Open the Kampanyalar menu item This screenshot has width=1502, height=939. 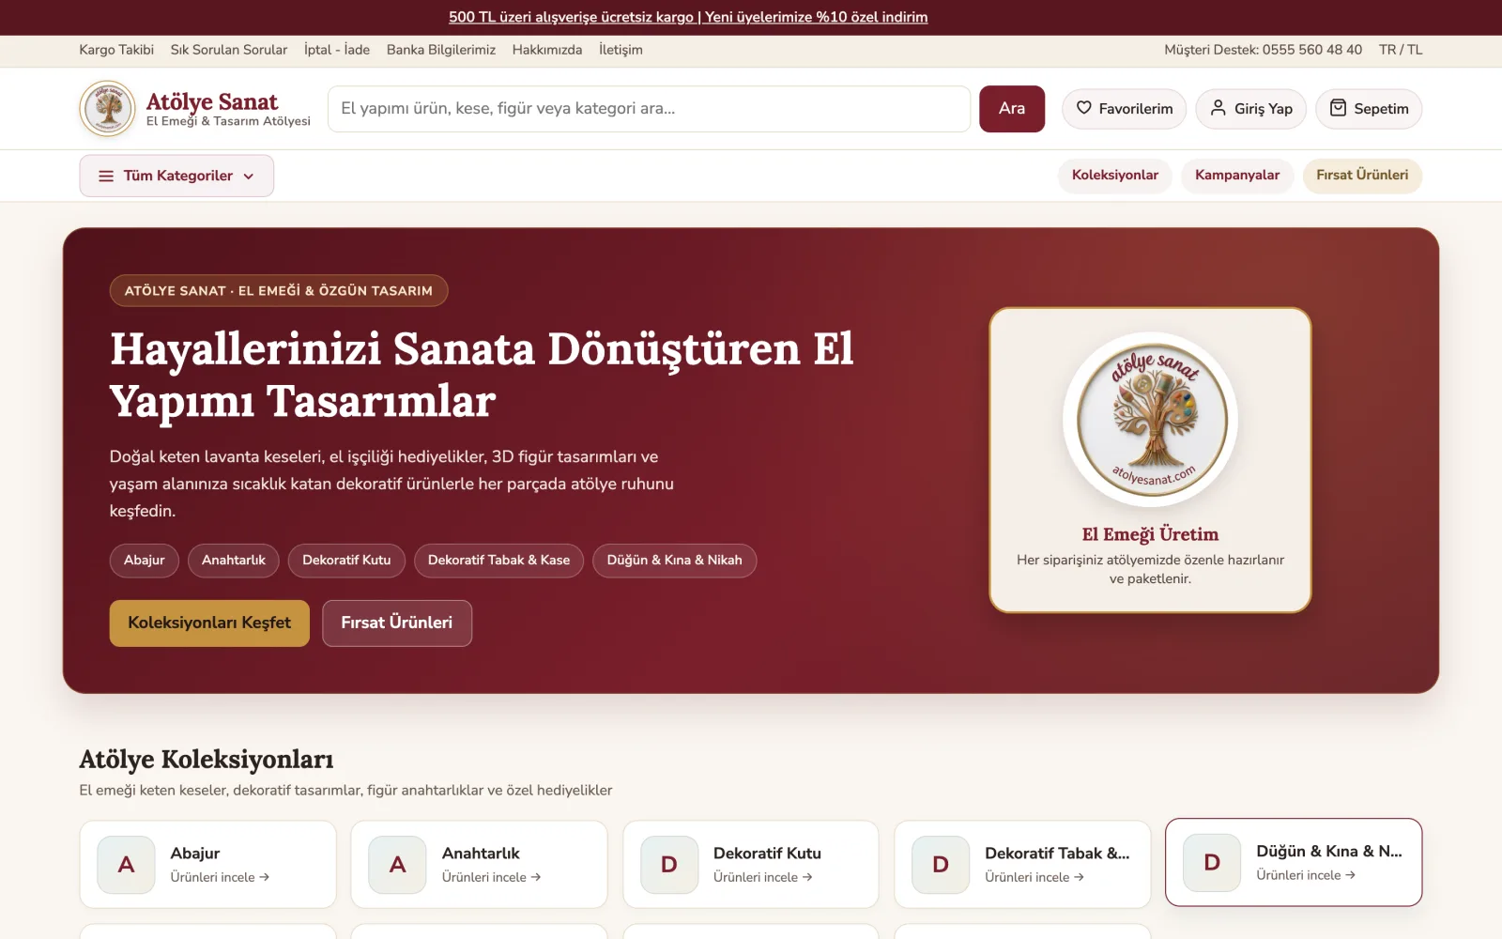point(1237,176)
